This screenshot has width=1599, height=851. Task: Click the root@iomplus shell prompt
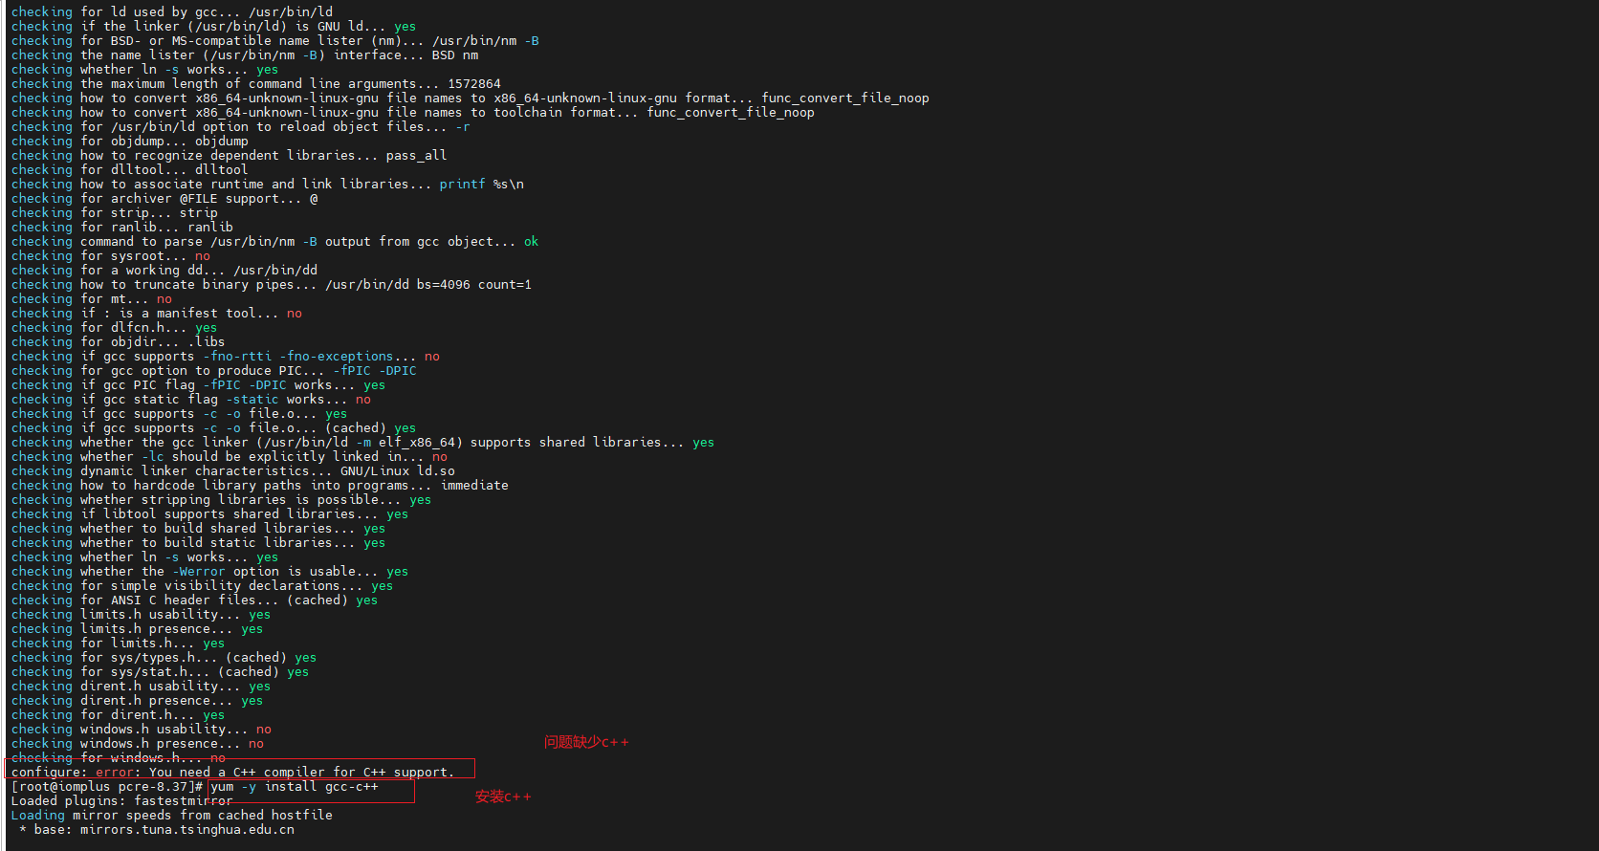106,787
